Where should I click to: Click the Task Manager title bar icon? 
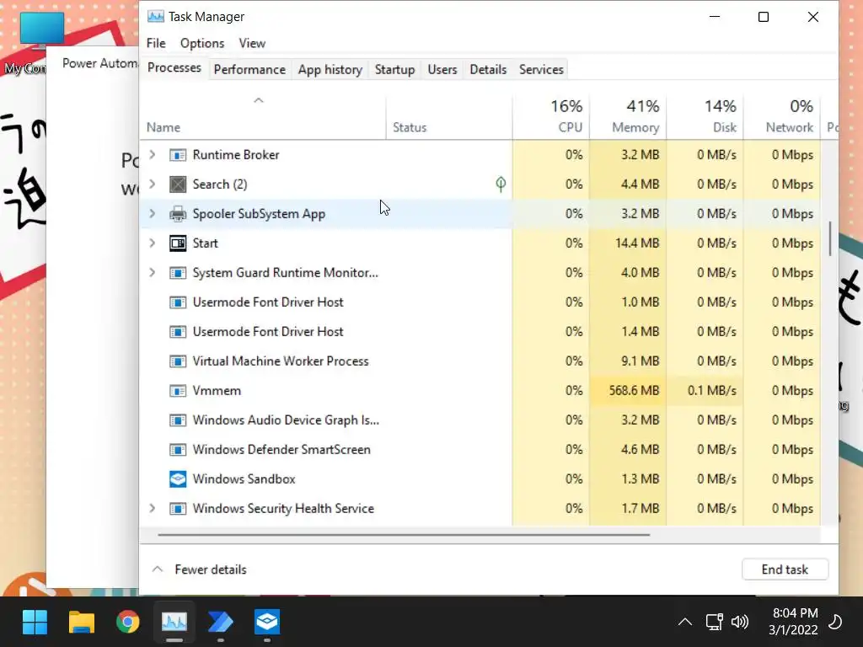pyautogui.click(x=155, y=17)
